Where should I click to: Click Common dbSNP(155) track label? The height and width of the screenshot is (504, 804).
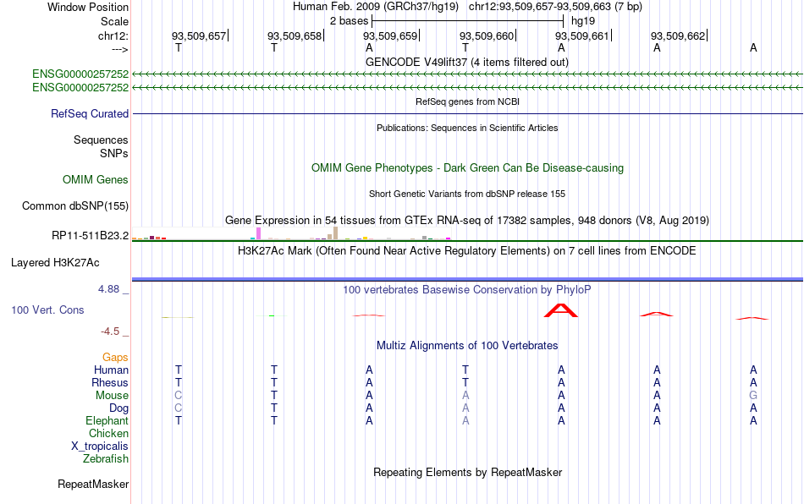point(74,205)
